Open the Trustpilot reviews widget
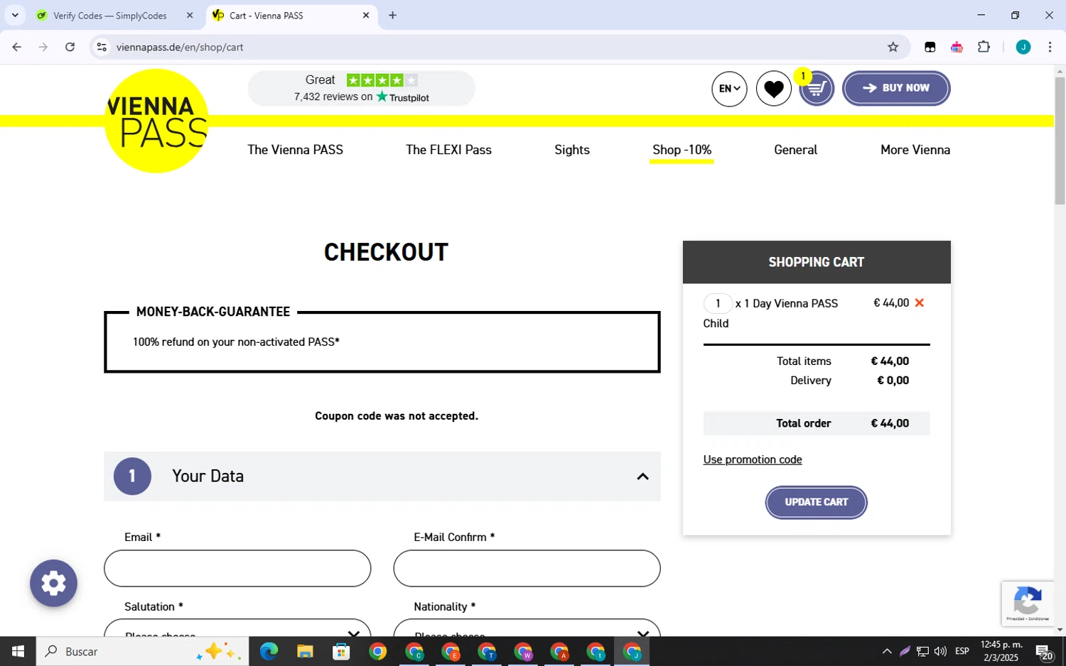 tap(361, 88)
